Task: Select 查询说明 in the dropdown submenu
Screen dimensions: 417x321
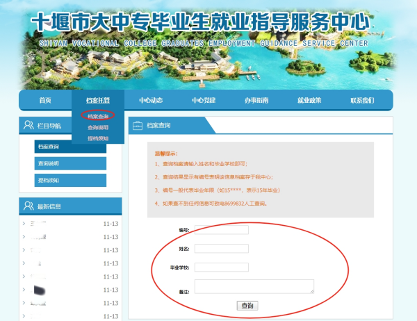Action: click(x=98, y=127)
